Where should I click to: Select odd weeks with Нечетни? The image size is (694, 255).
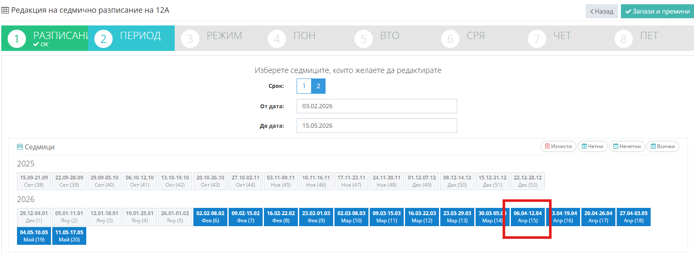tap(626, 146)
